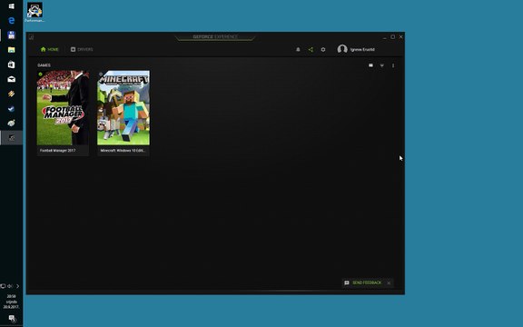The height and width of the screenshot is (327, 523).
Task: Open the network tray icon
Action: click(x=3, y=286)
